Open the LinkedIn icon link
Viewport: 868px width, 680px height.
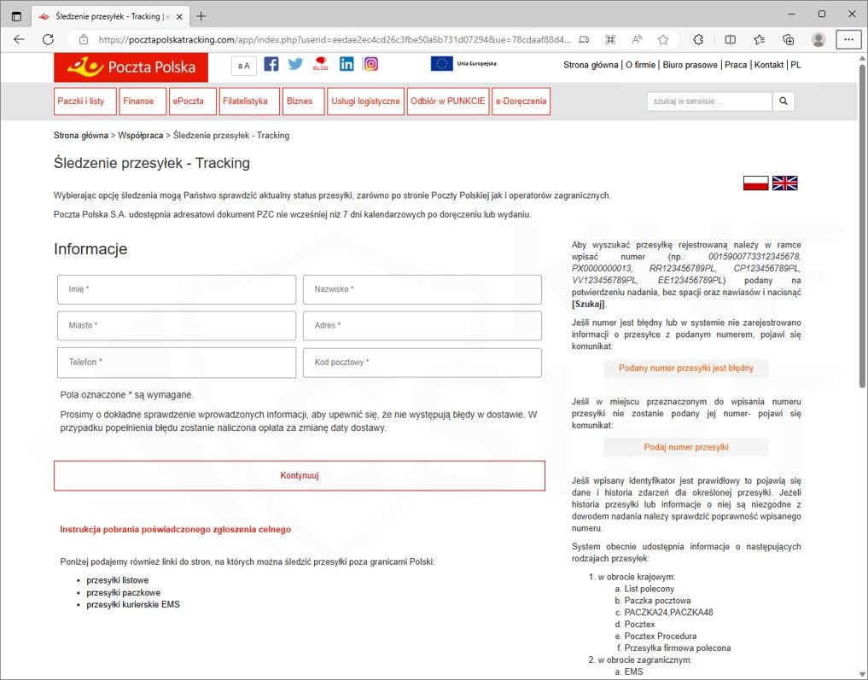(x=347, y=64)
